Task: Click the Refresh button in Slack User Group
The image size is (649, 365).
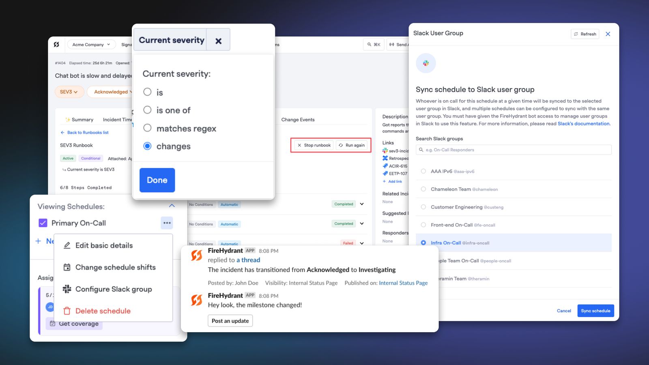Action: click(x=585, y=34)
